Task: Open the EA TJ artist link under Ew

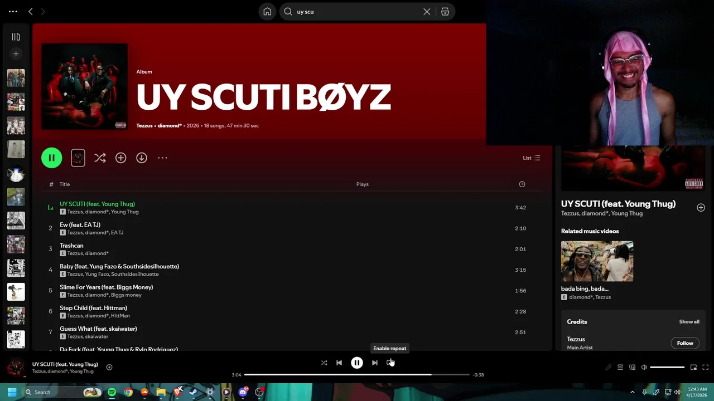Action: pos(117,233)
